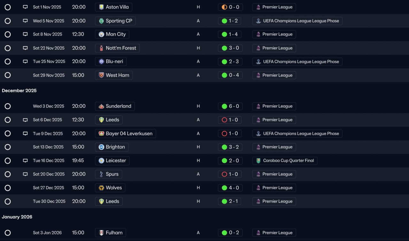Open the 1 - 4 Man City scoreline
Image resolution: width=409 pixels, height=241 pixels.
point(230,34)
